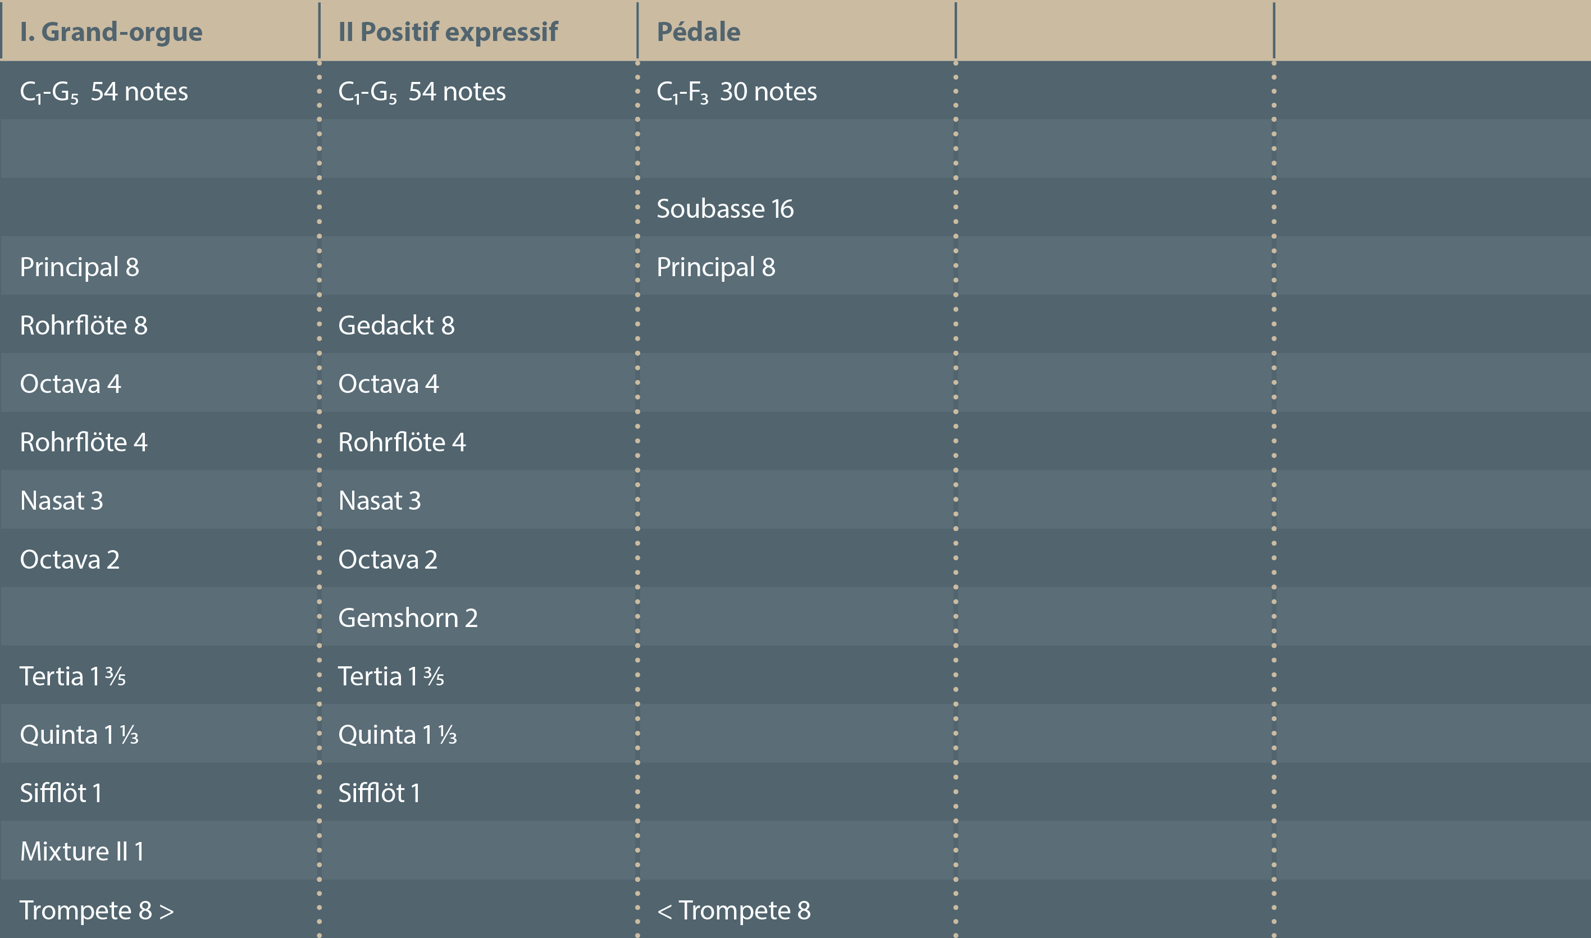Select Trompete 8 in the Grand-orgue column
This screenshot has height=938, width=1591.
coord(96,910)
